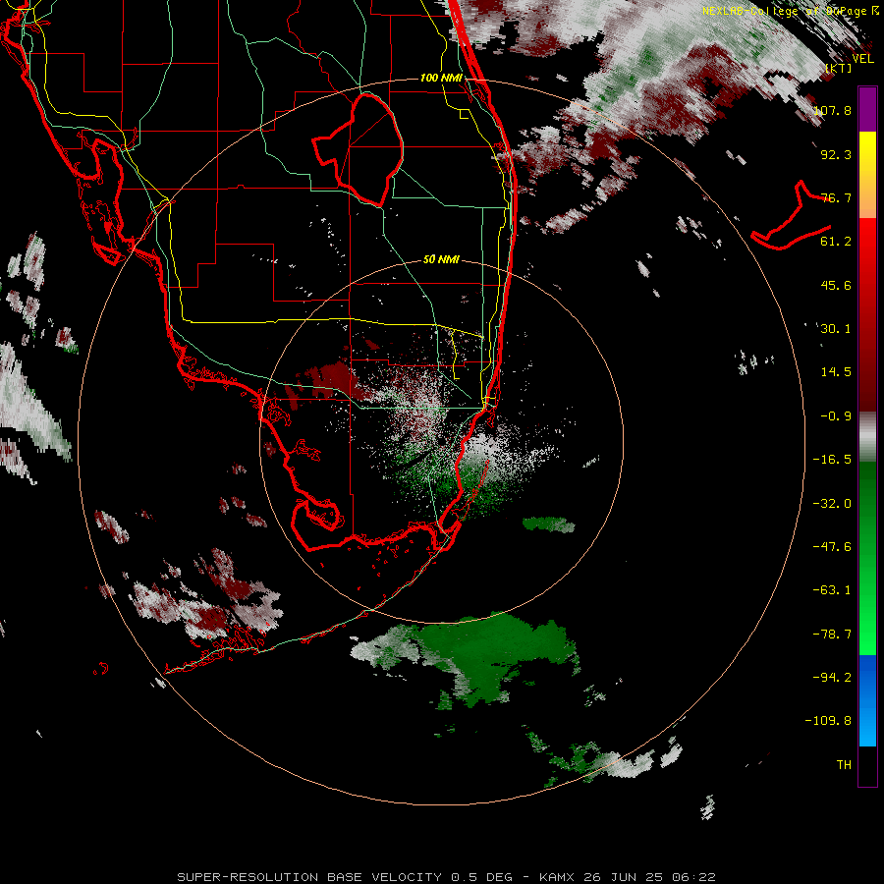Click the -16.5 velocity scale value
884x884 pixels.
click(x=832, y=460)
